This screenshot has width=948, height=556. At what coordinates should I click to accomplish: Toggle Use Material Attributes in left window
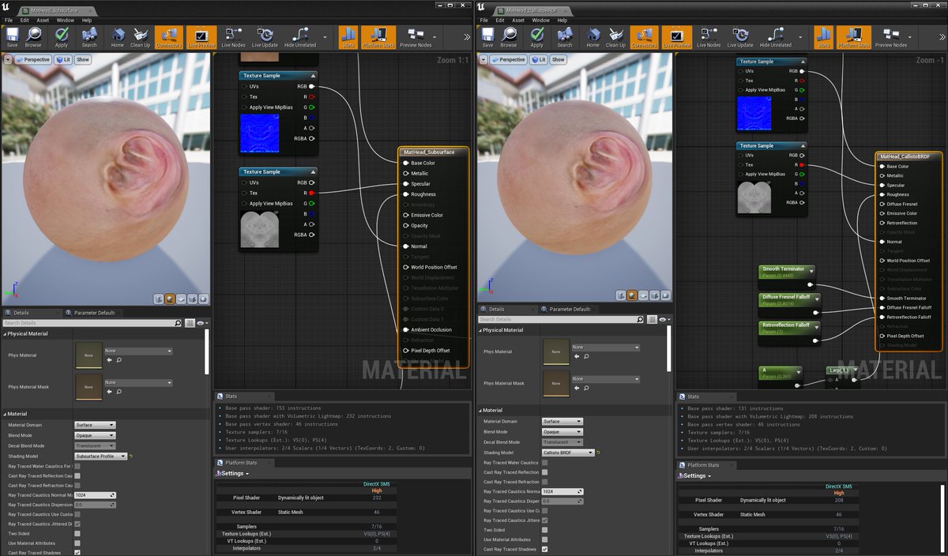77,543
